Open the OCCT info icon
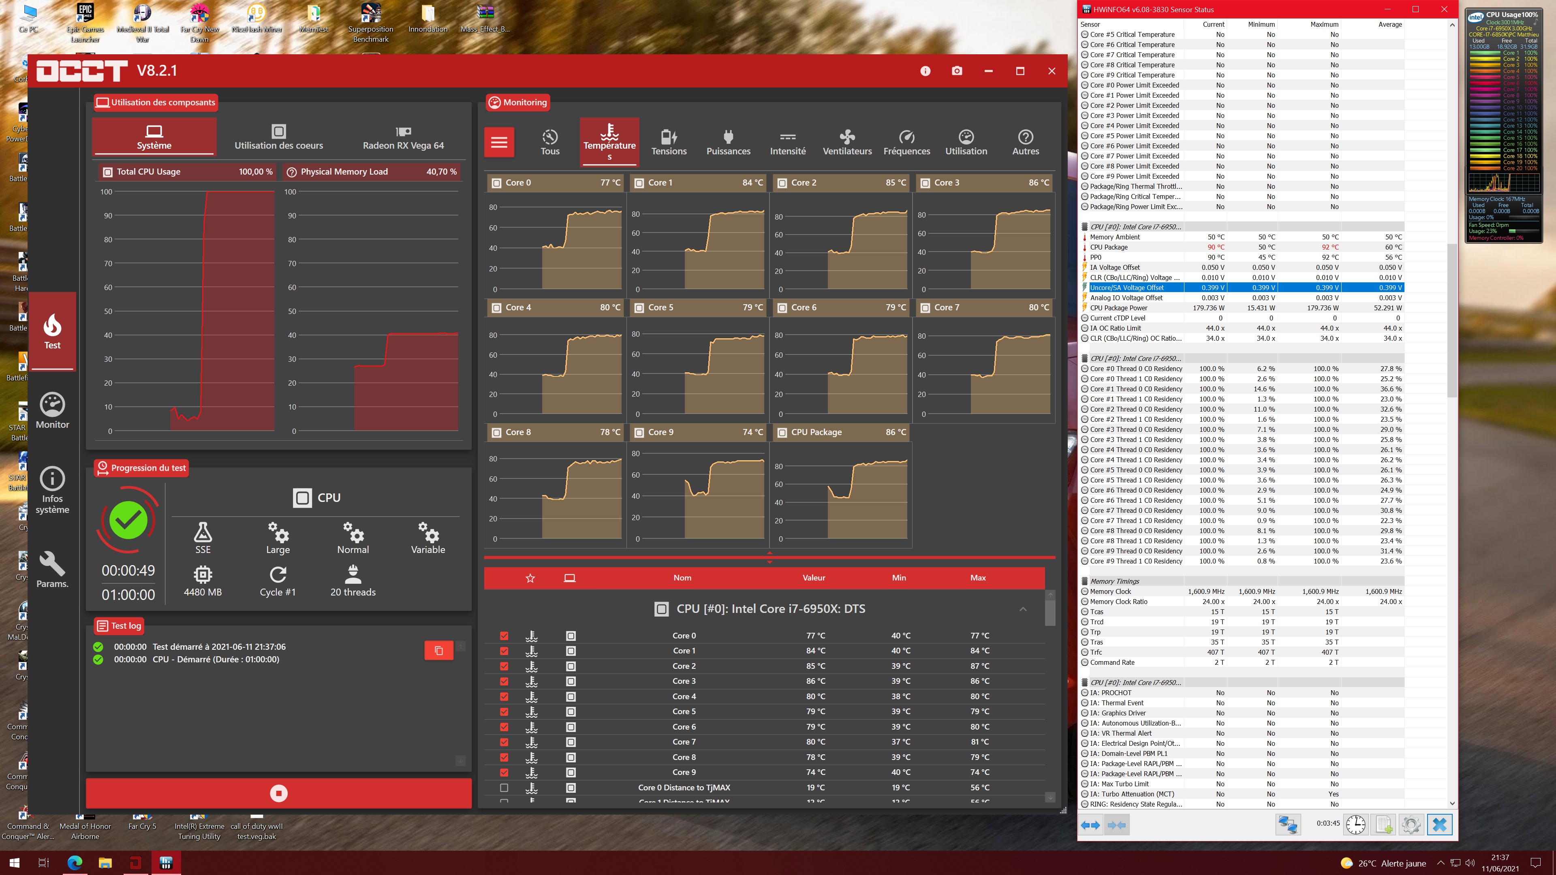 click(x=925, y=71)
